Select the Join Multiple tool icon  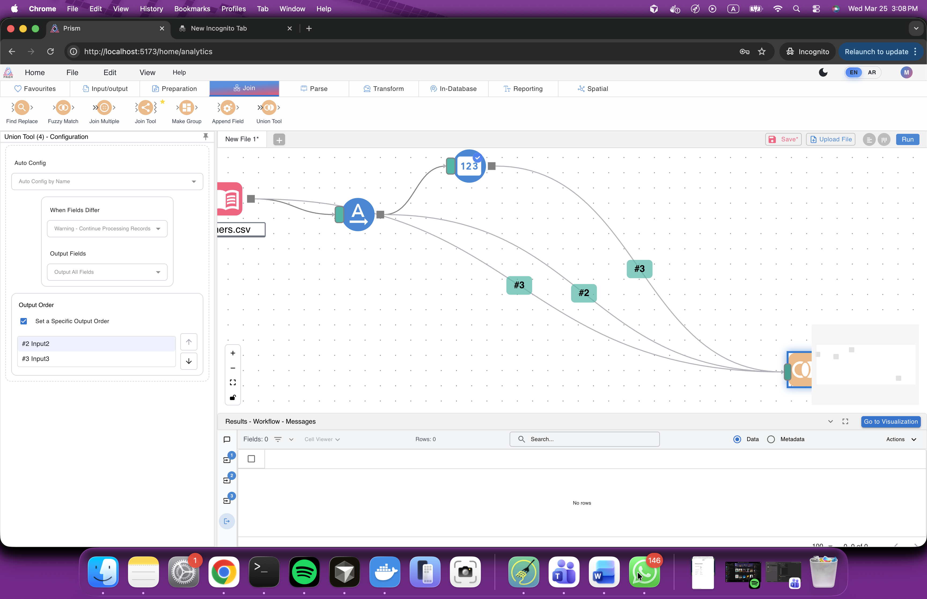point(104,108)
